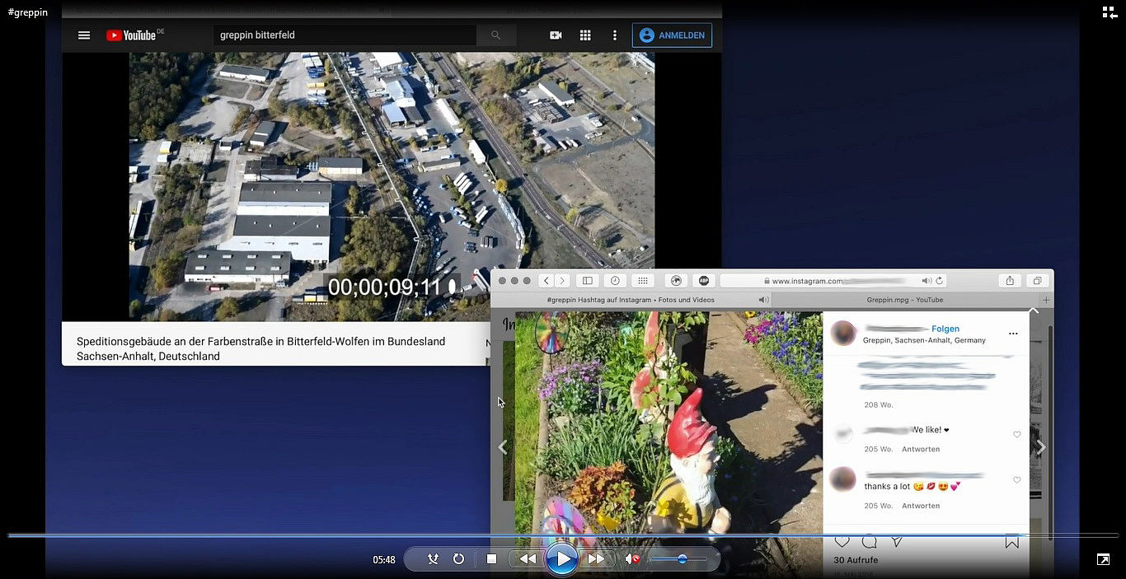Focus the YouTube search field containing 'greppin bitterfeld'
The image size is (1126, 579).
pyautogui.click(x=345, y=35)
